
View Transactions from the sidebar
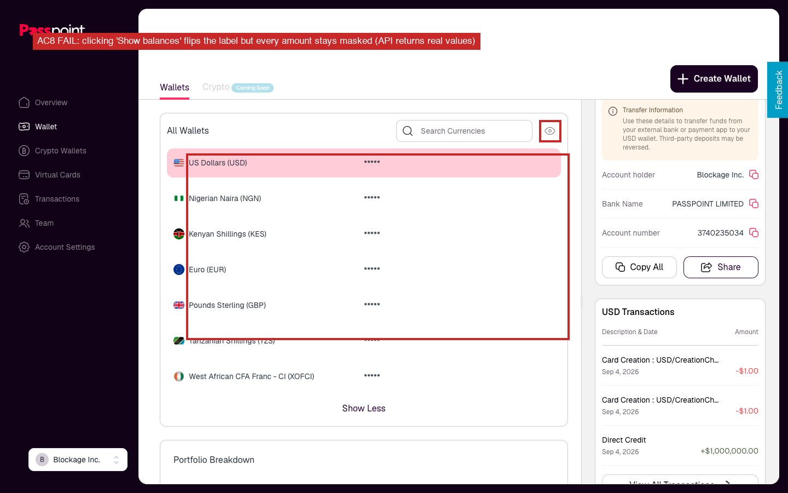click(x=49, y=199)
